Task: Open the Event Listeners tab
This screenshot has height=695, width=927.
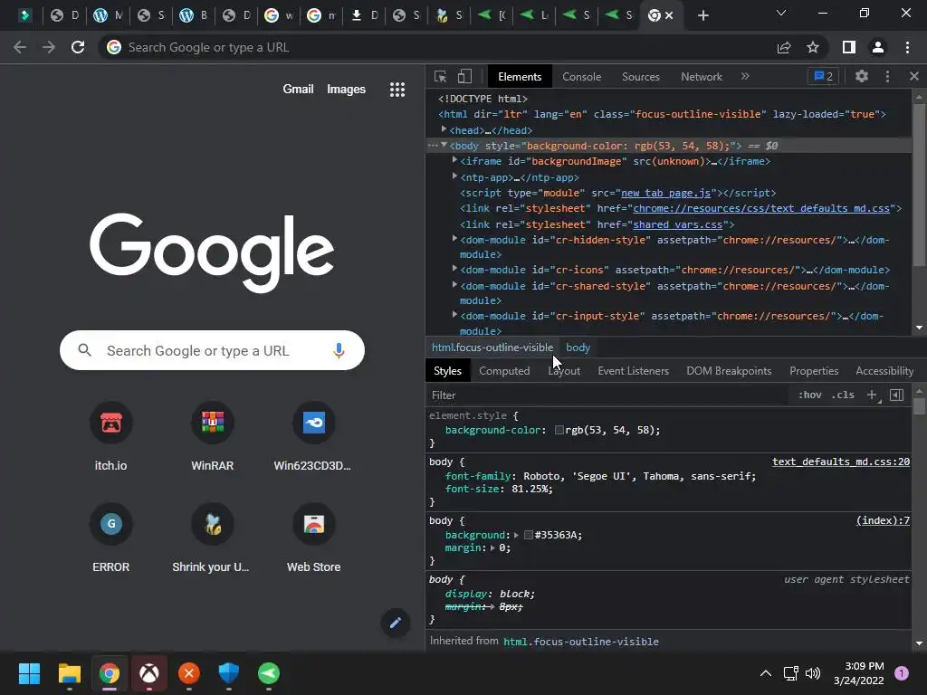Action: [x=633, y=371]
